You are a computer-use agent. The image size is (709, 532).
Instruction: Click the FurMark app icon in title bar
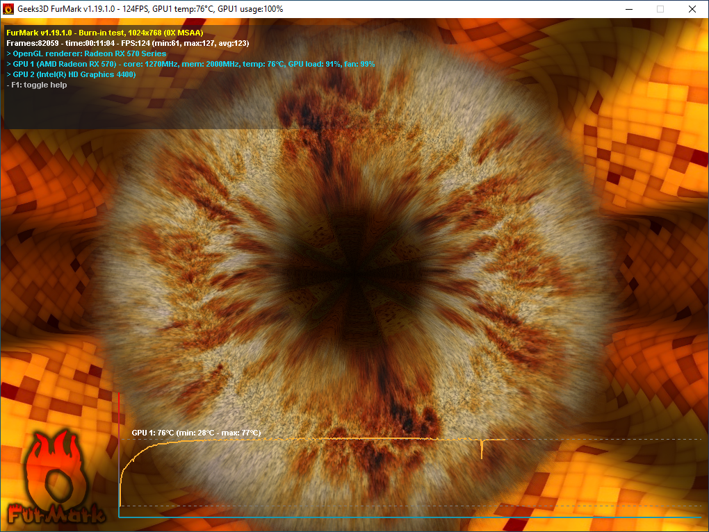coord(8,9)
